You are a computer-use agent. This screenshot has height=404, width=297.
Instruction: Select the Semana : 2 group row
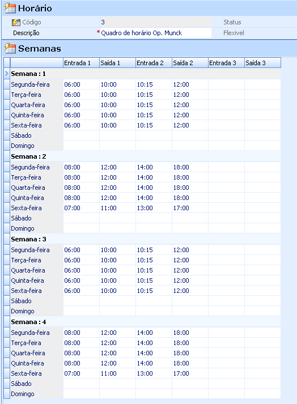click(145, 156)
